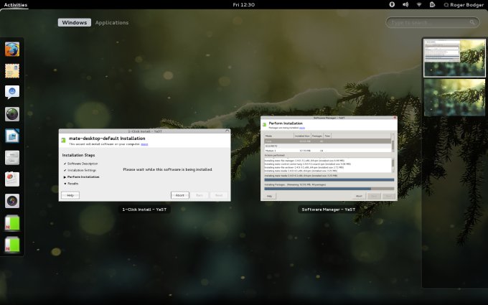Click the search magnifier icon

472,22
